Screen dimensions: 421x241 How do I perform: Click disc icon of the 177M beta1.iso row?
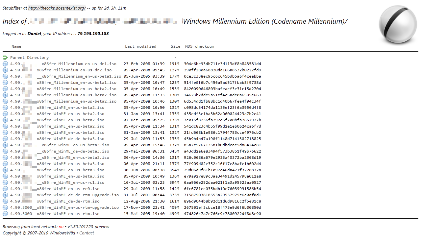(5, 76)
